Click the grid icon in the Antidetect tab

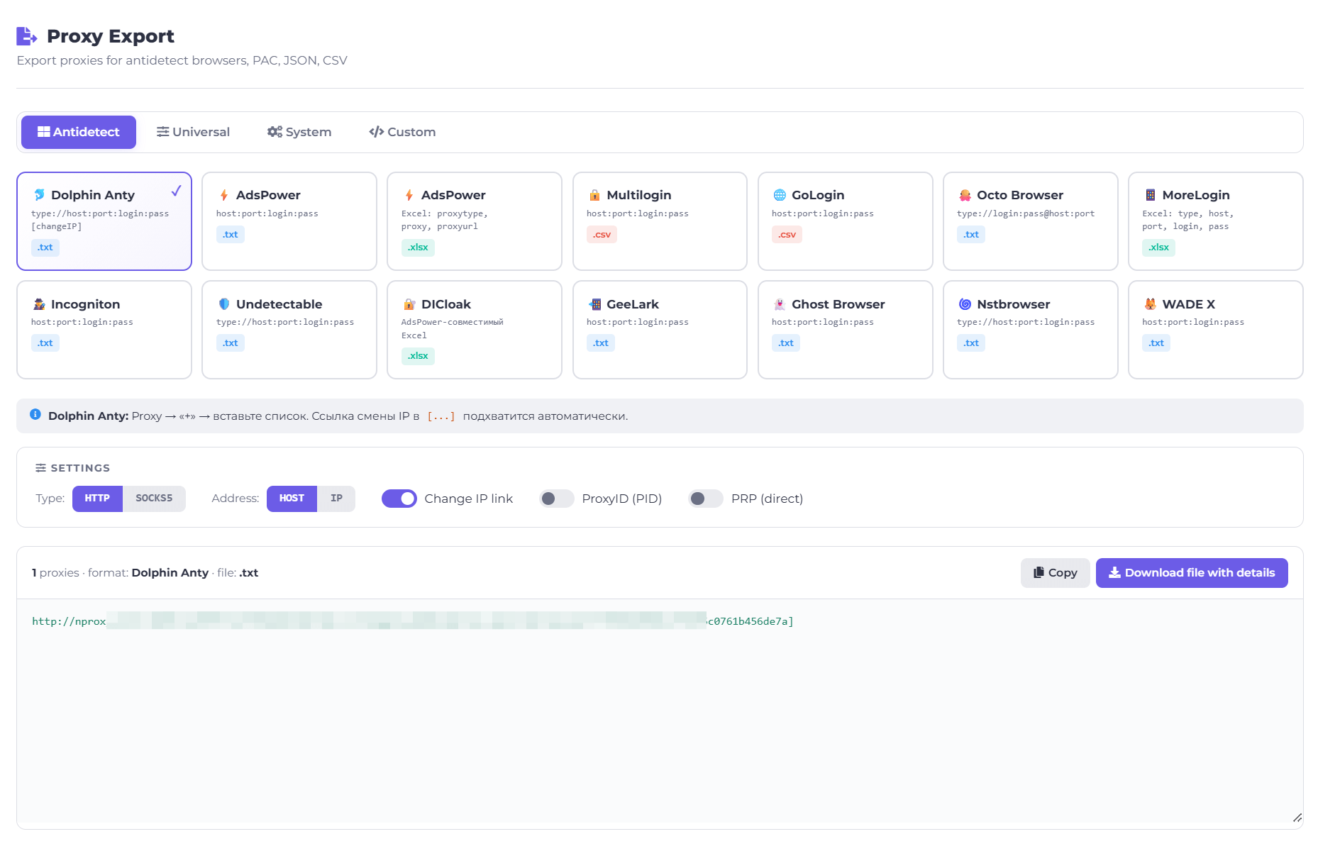click(x=43, y=132)
